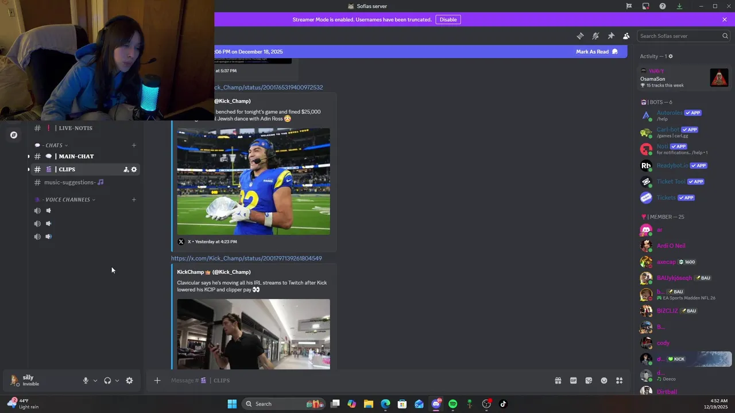The image size is (735, 413).
Task: Open Threads from the channel header
Action: coord(580,36)
